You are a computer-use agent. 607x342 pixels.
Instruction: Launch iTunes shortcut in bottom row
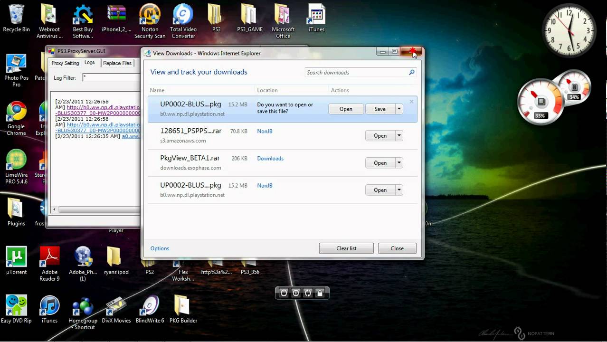click(x=49, y=309)
